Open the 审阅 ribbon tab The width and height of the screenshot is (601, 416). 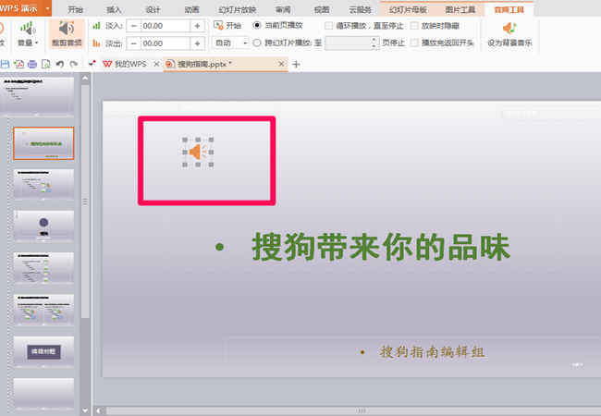[283, 9]
